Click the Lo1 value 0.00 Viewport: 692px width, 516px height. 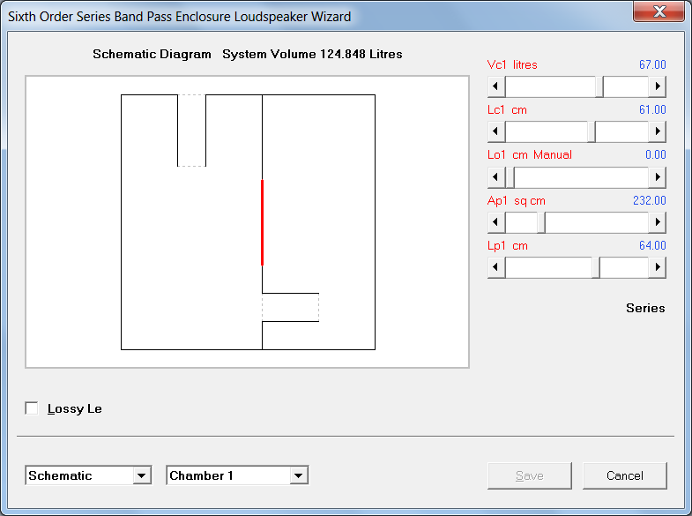click(x=655, y=155)
